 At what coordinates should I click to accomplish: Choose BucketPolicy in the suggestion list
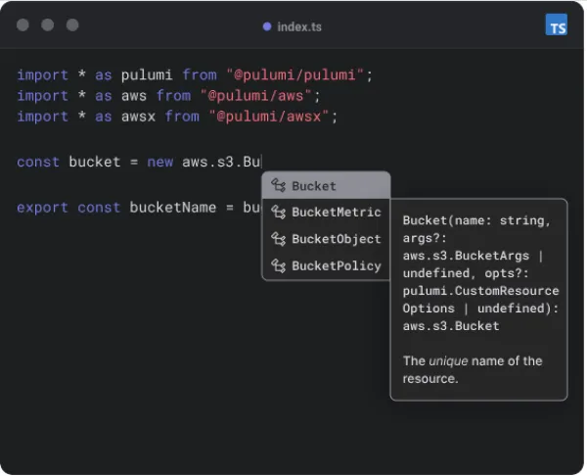pos(336,265)
